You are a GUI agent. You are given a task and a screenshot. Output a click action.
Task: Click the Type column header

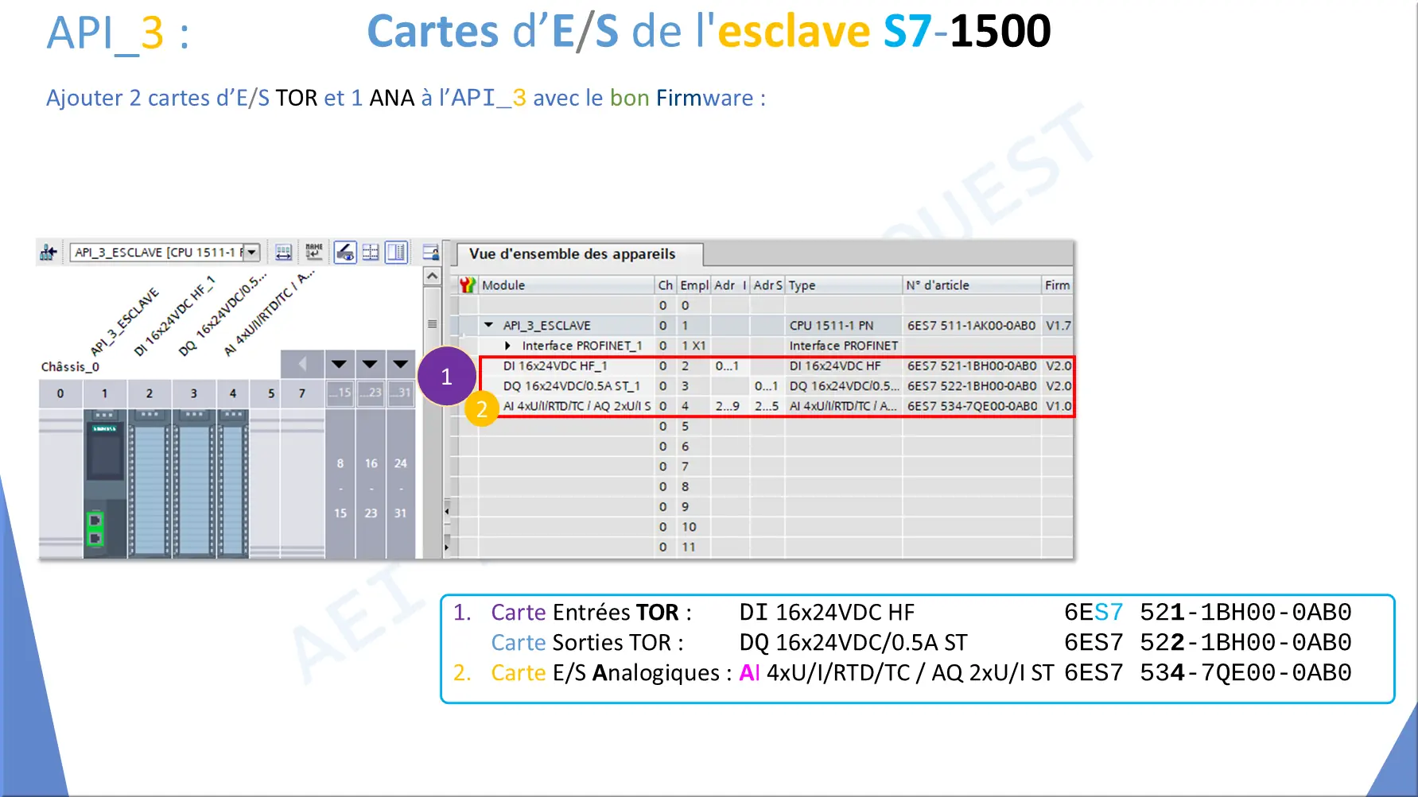(x=843, y=285)
